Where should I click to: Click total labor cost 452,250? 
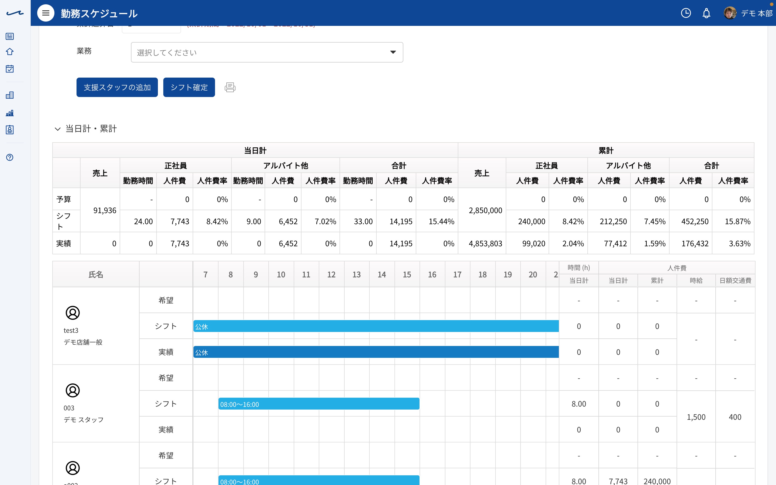(x=695, y=221)
